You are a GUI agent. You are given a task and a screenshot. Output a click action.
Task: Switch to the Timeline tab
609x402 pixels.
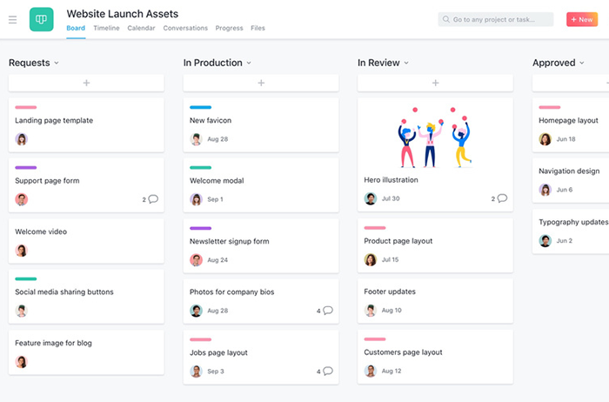coord(106,28)
